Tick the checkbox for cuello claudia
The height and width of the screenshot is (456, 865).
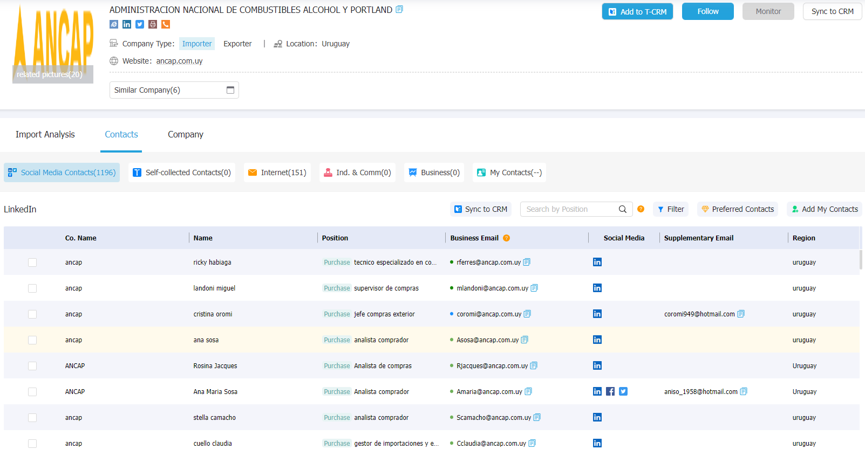coord(32,444)
